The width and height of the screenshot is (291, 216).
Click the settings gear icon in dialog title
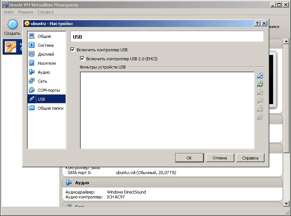click(27, 24)
